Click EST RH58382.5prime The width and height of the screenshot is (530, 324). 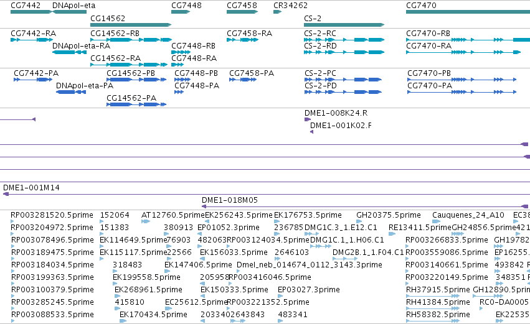(x=438, y=315)
